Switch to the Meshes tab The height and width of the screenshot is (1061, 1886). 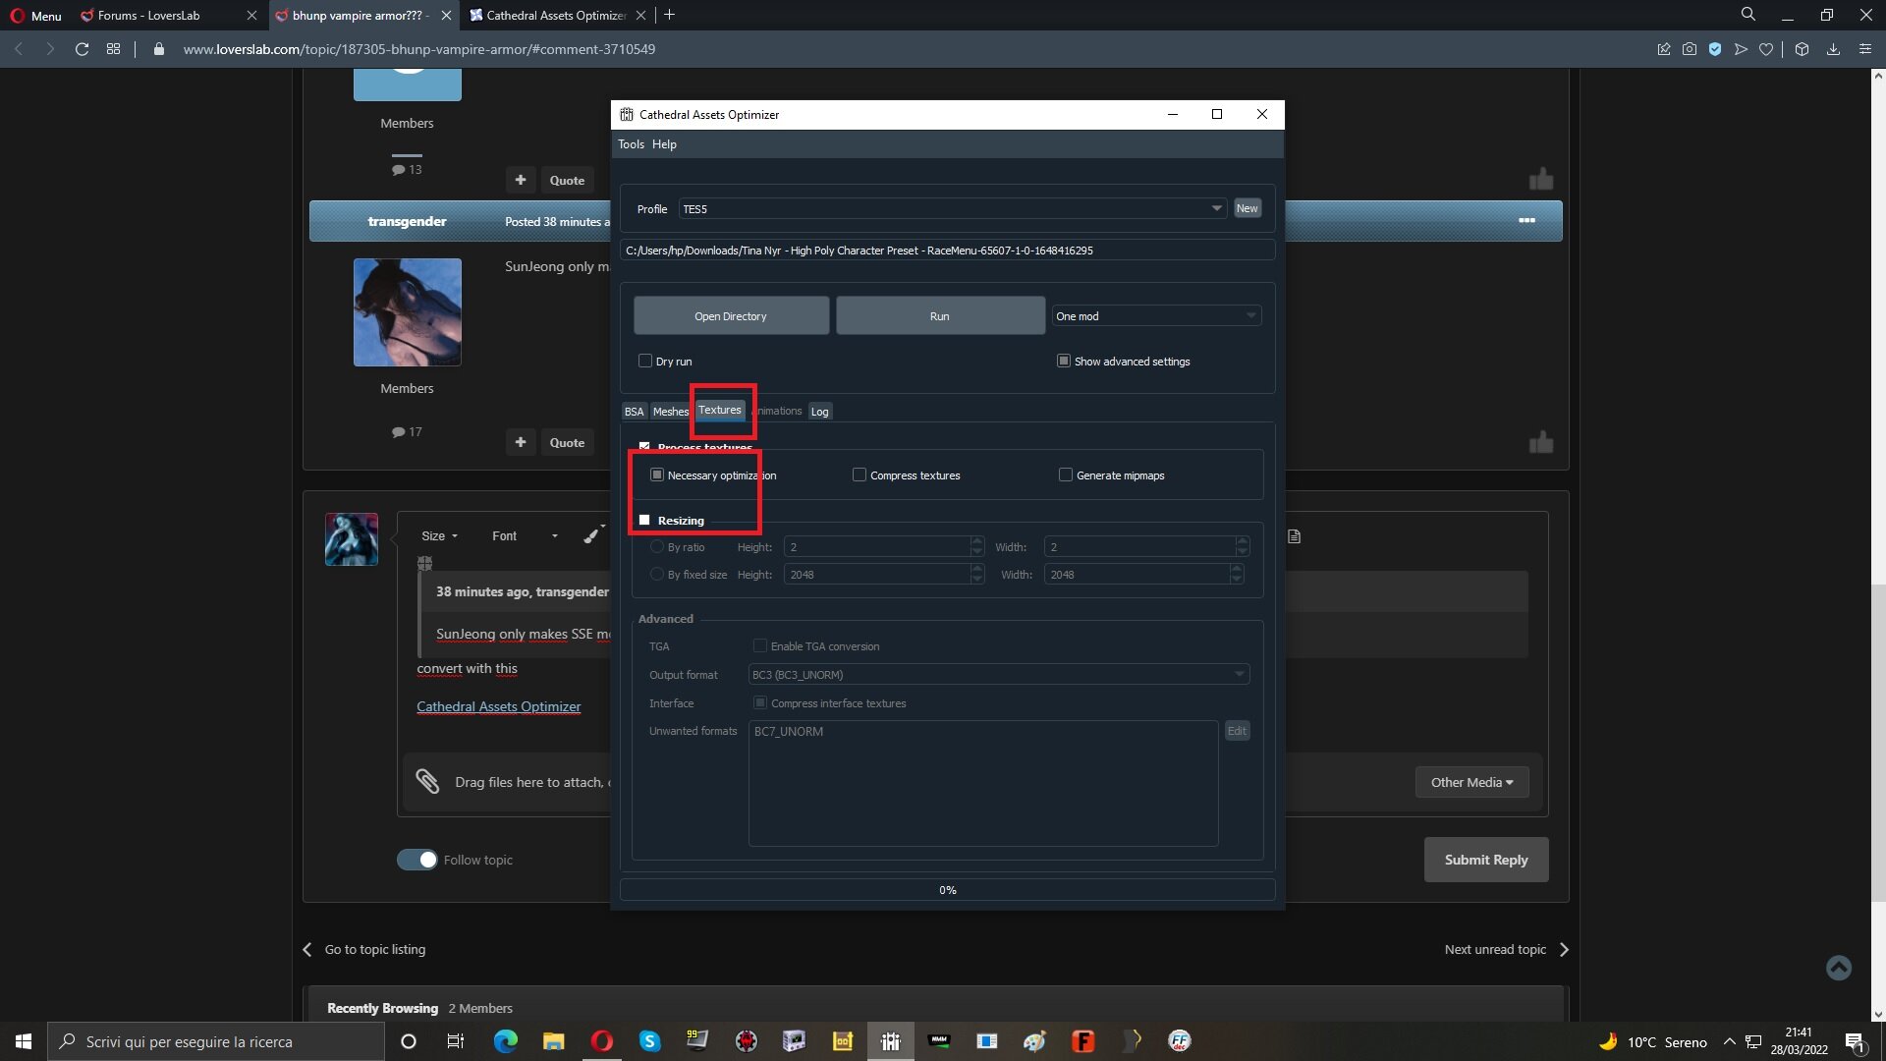click(x=671, y=412)
